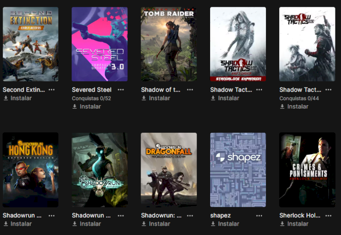The image size is (341, 235).
Task: Install Shadow of the Tomb Raider
Action: click(156, 98)
